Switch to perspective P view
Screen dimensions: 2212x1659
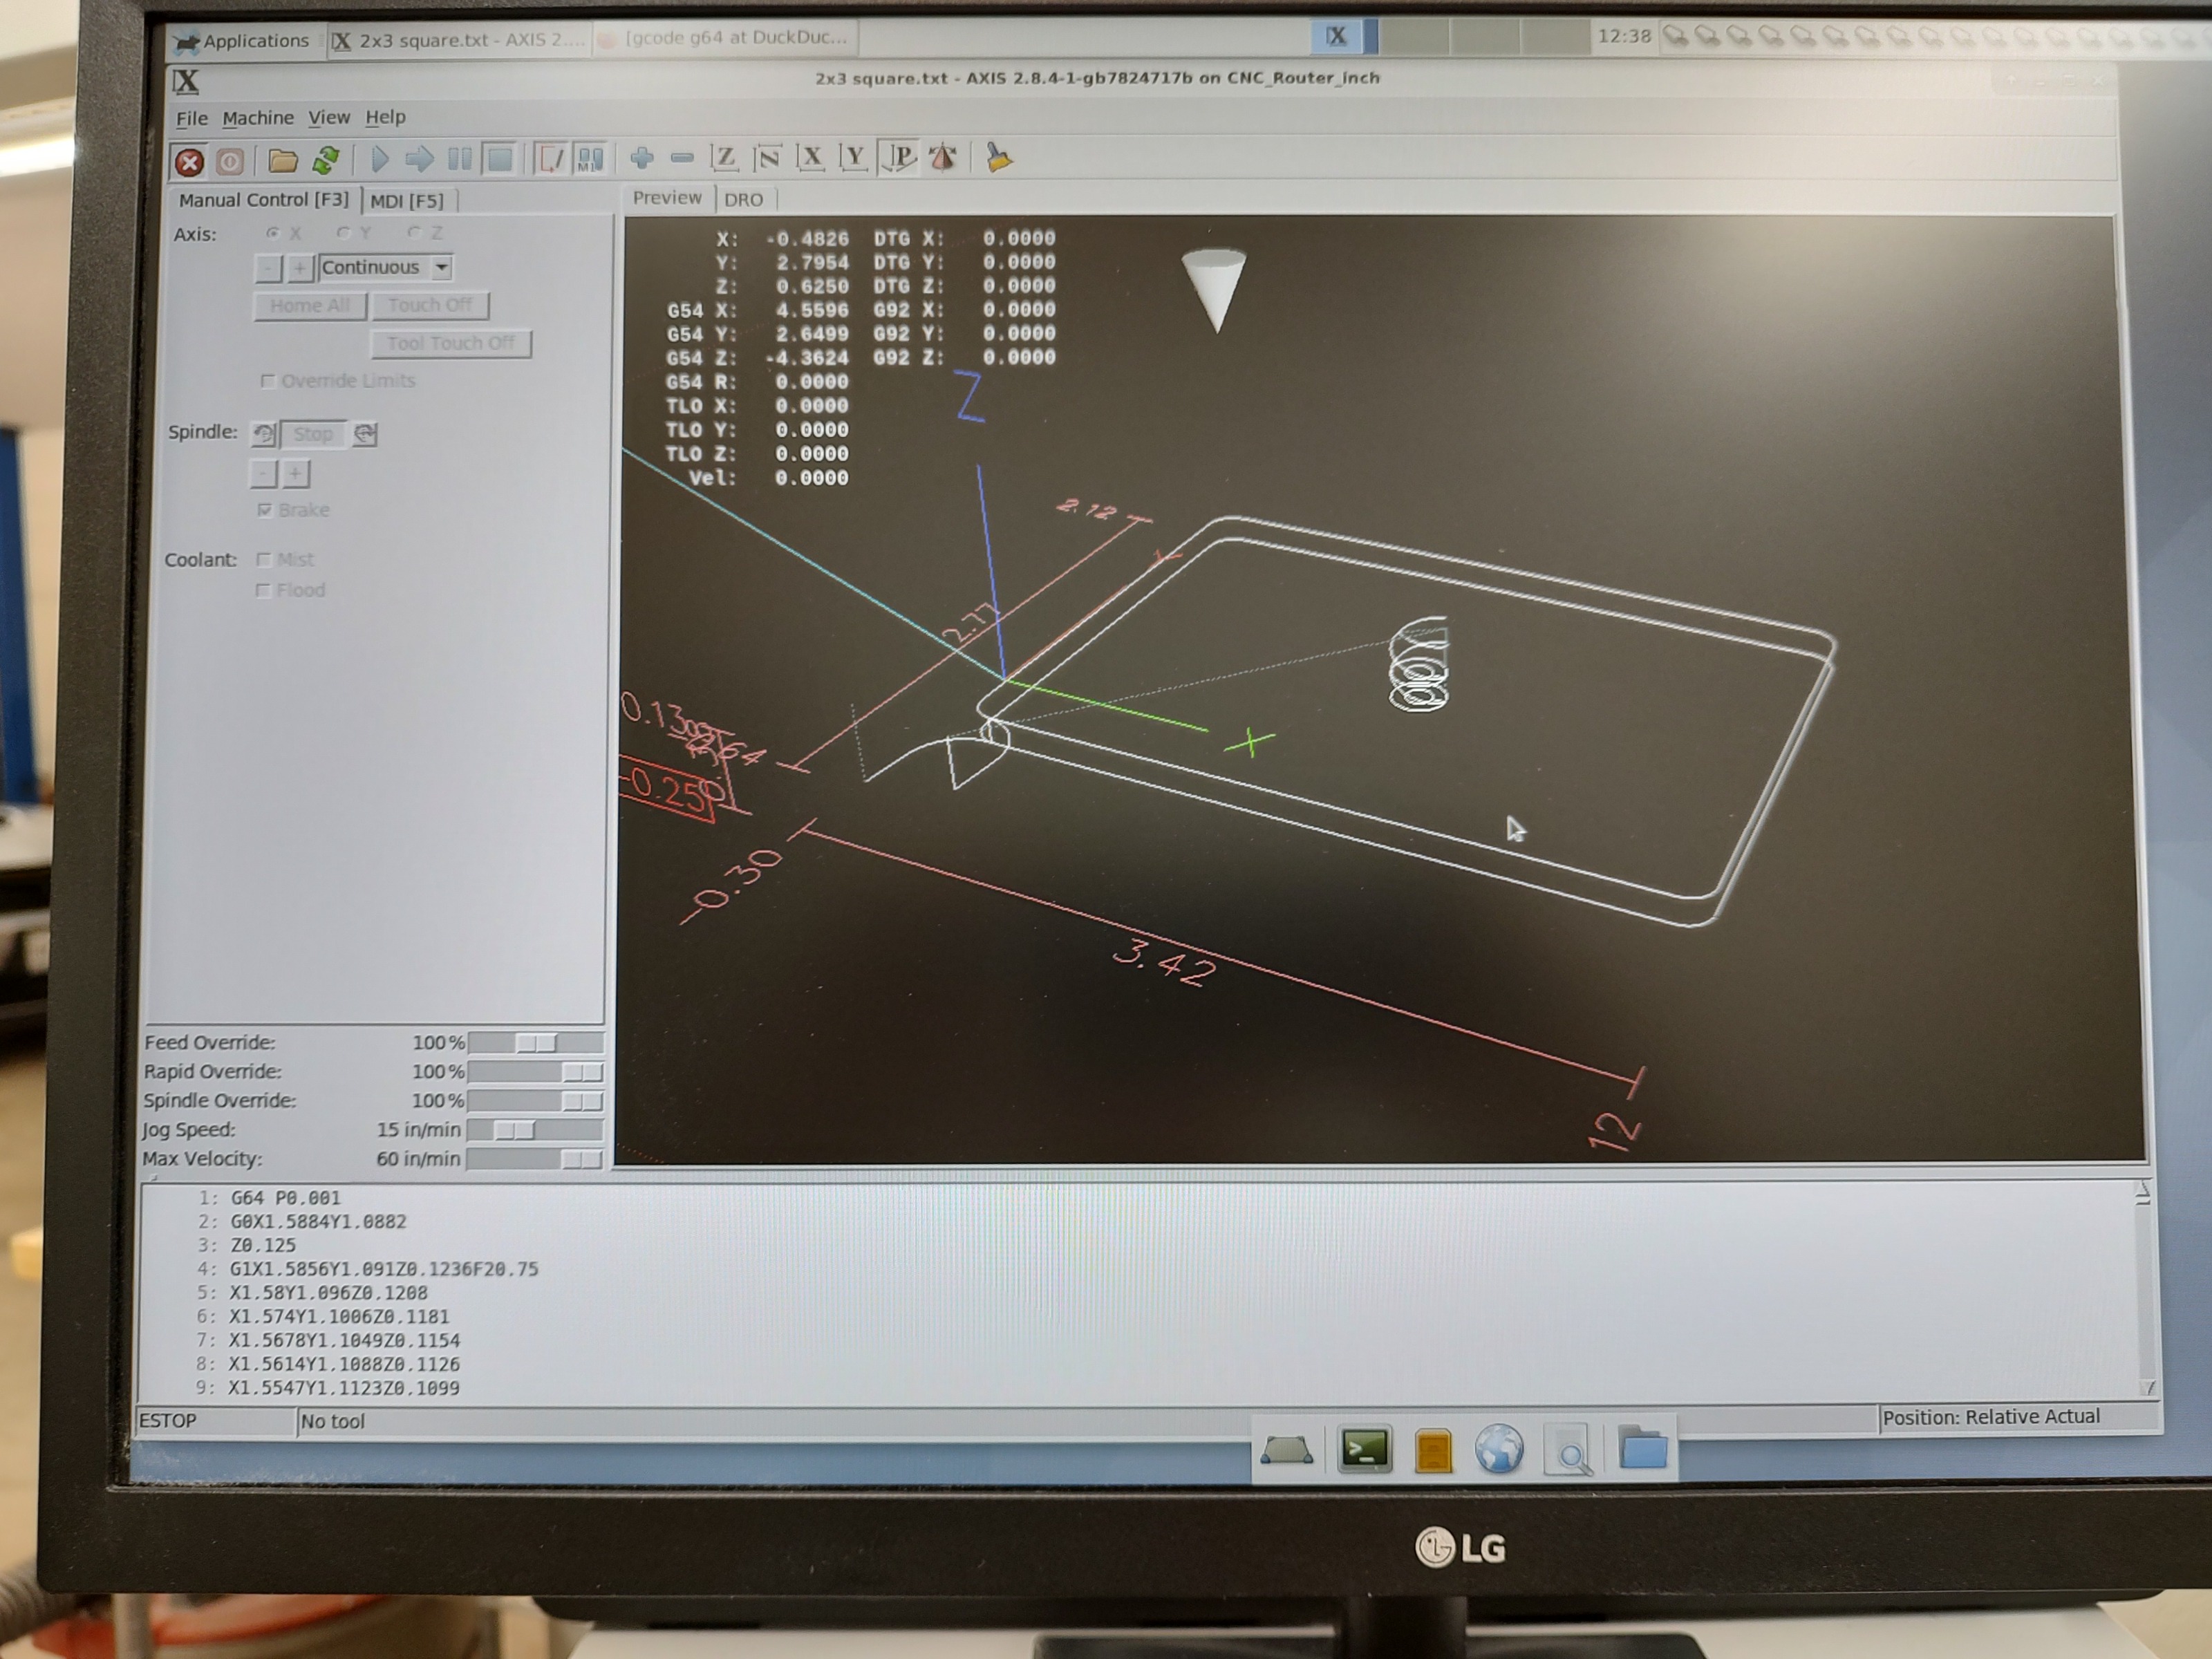(899, 157)
